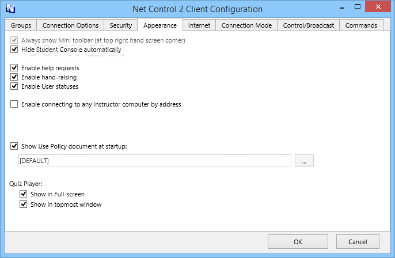Uncheck Quiz Player Show in Full-screen

point(24,194)
